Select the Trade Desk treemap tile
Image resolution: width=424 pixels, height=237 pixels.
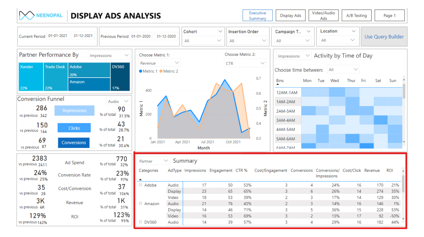click(x=56, y=77)
